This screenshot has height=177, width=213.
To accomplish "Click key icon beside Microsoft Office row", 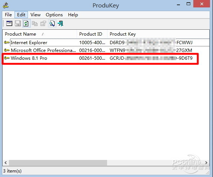I will (7, 50).
